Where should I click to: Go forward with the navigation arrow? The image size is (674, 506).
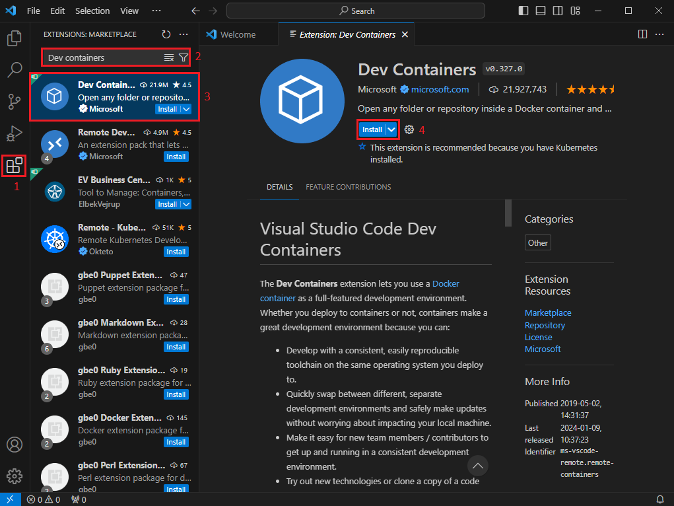point(213,11)
